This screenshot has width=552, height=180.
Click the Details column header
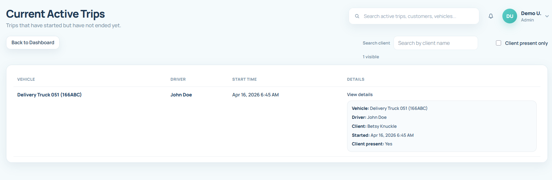point(355,79)
